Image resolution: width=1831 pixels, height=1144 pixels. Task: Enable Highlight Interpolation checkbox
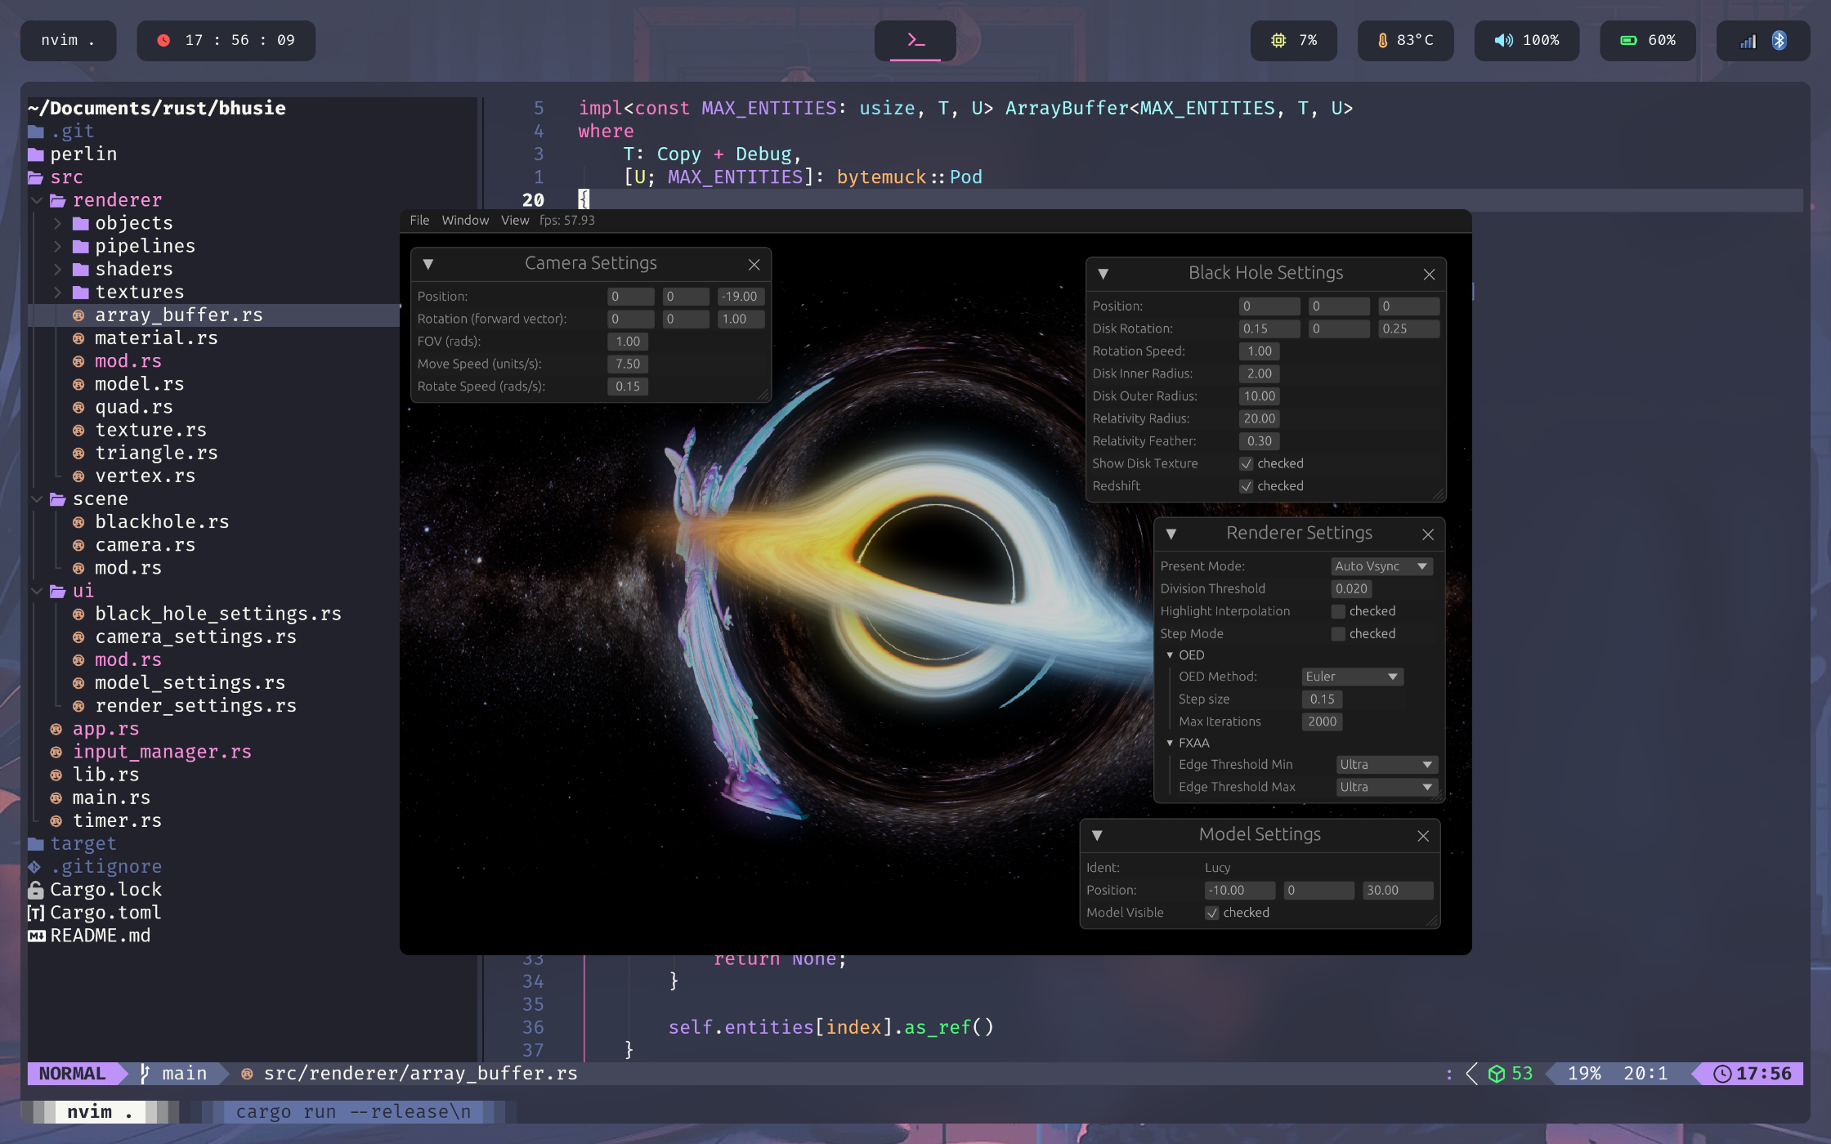[1338, 611]
